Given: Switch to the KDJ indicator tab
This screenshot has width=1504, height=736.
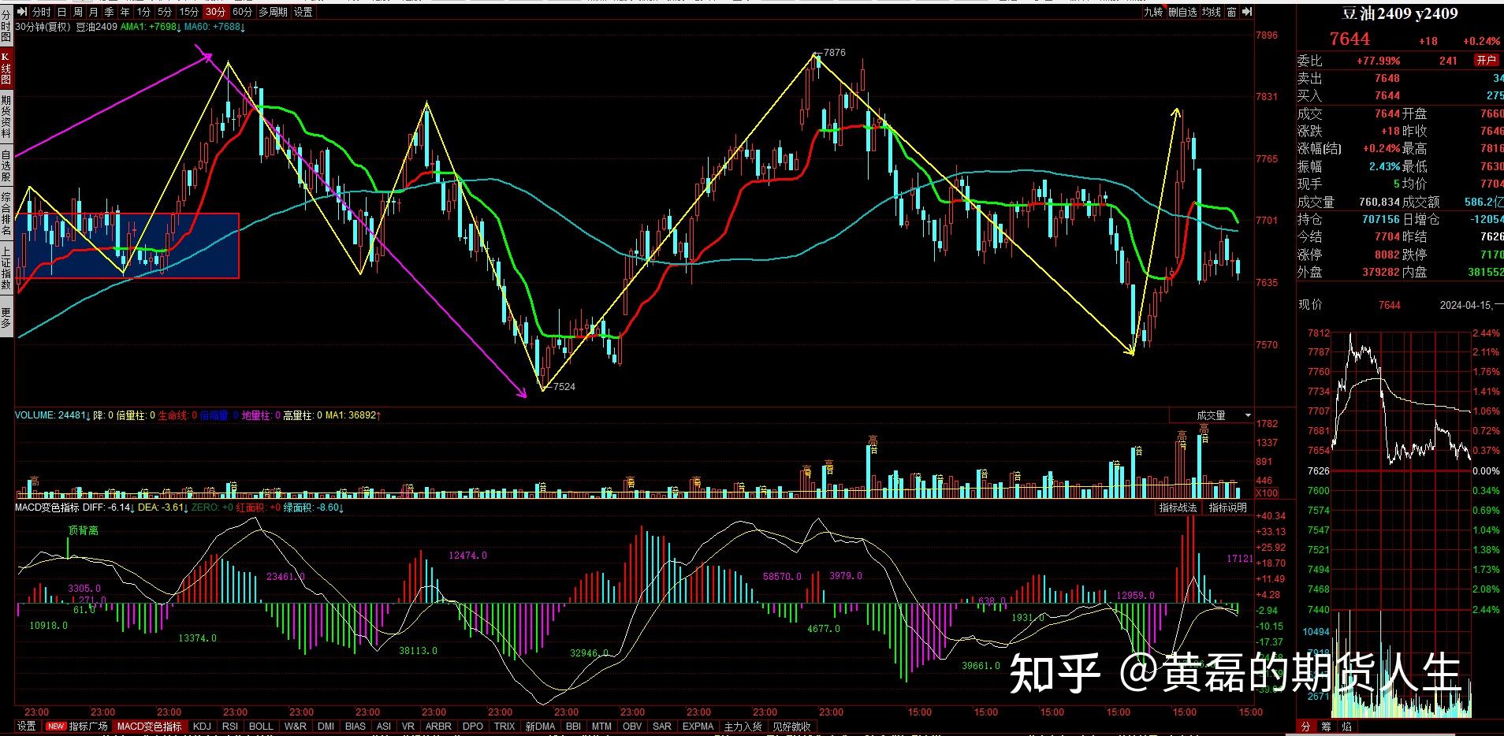Looking at the screenshot, I should 202,726.
